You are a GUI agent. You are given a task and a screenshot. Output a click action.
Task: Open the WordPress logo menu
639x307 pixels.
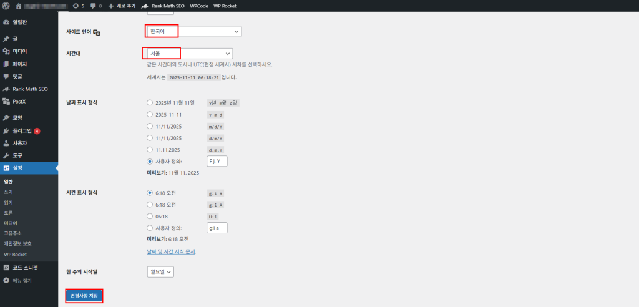(6, 6)
